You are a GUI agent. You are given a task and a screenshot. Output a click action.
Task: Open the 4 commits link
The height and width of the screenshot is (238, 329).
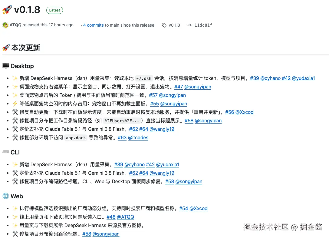coord(93,25)
